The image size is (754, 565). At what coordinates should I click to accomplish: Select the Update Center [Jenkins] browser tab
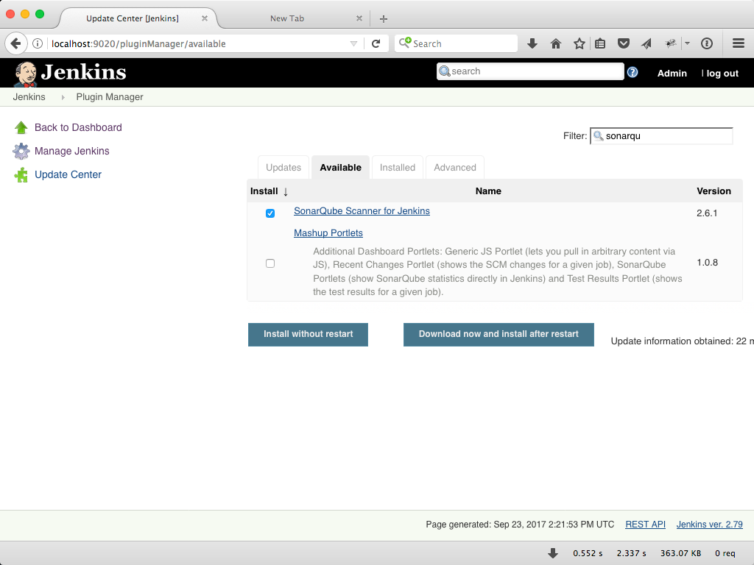(x=133, y=18)
